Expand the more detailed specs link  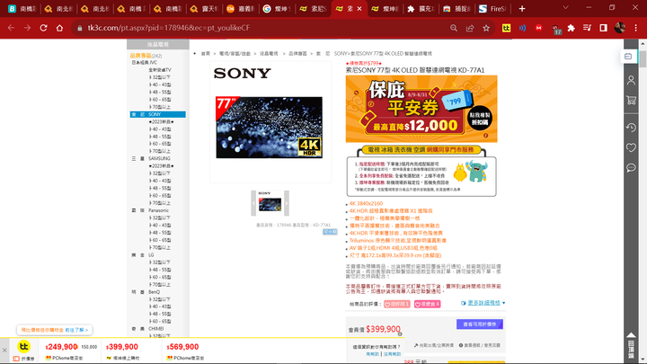[x=483, y=303]
